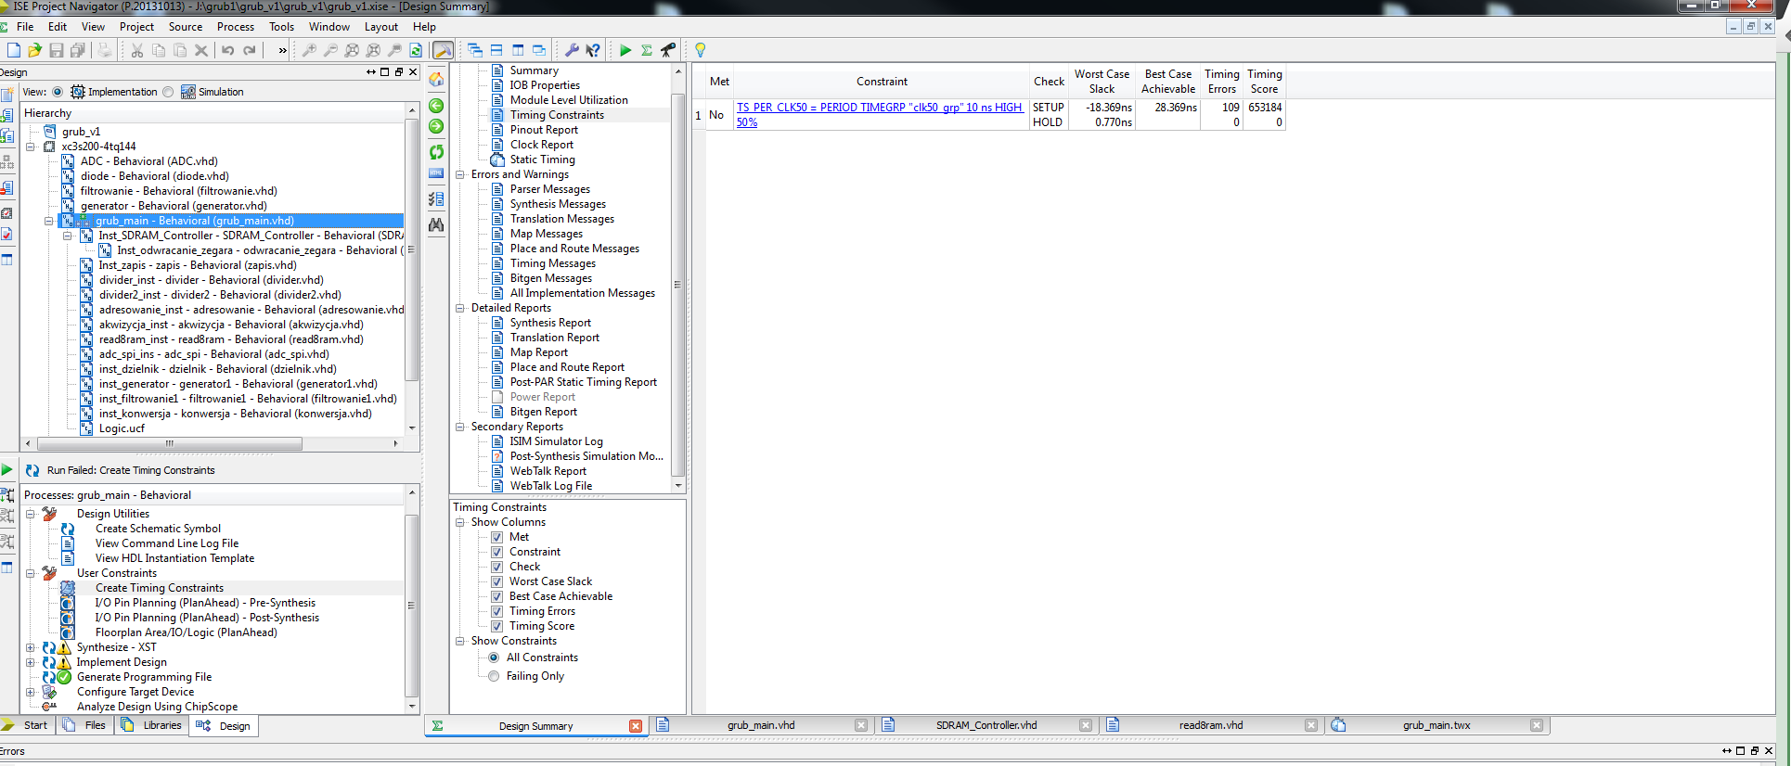This screenshot has width=1791, height=766.
Task: Click the Tile Vertically windows toolbar icon
Action: pyautogui.click(x=518, y=50)
